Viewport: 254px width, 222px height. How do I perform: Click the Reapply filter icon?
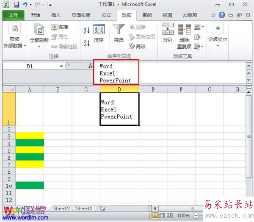tap(132, 37)
